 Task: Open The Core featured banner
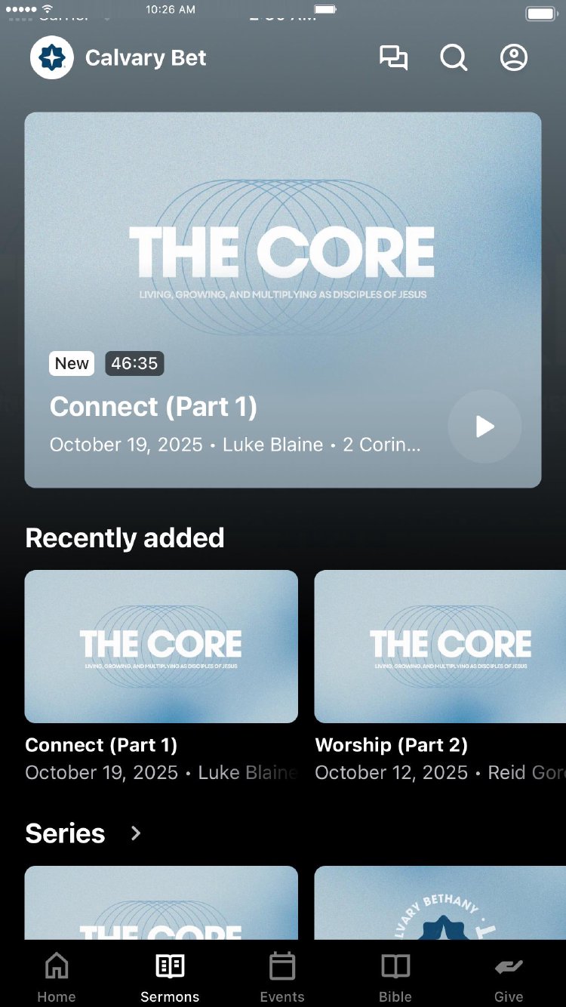[283, 300]
